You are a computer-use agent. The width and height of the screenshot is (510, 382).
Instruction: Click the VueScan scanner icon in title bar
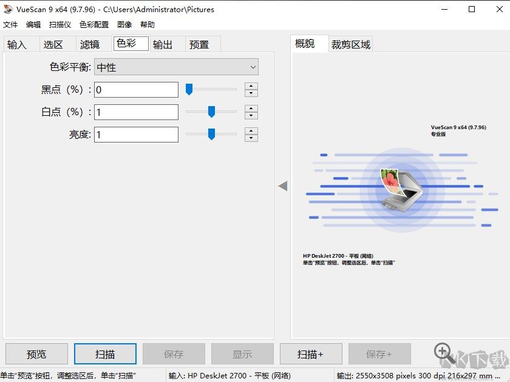tap(8, 9)
